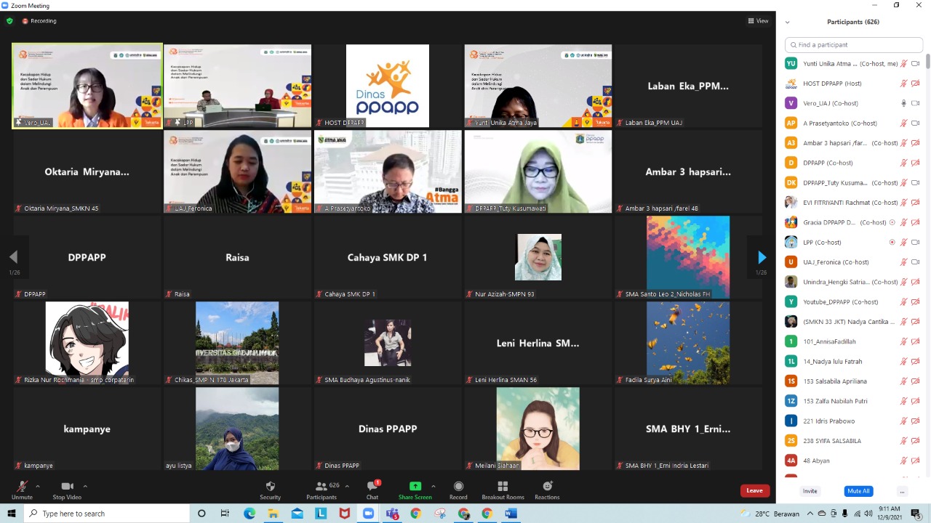This screenshot has width=931, height=523.
Task: Expand the arrow next to Participants count
Action: coord(347,486)
